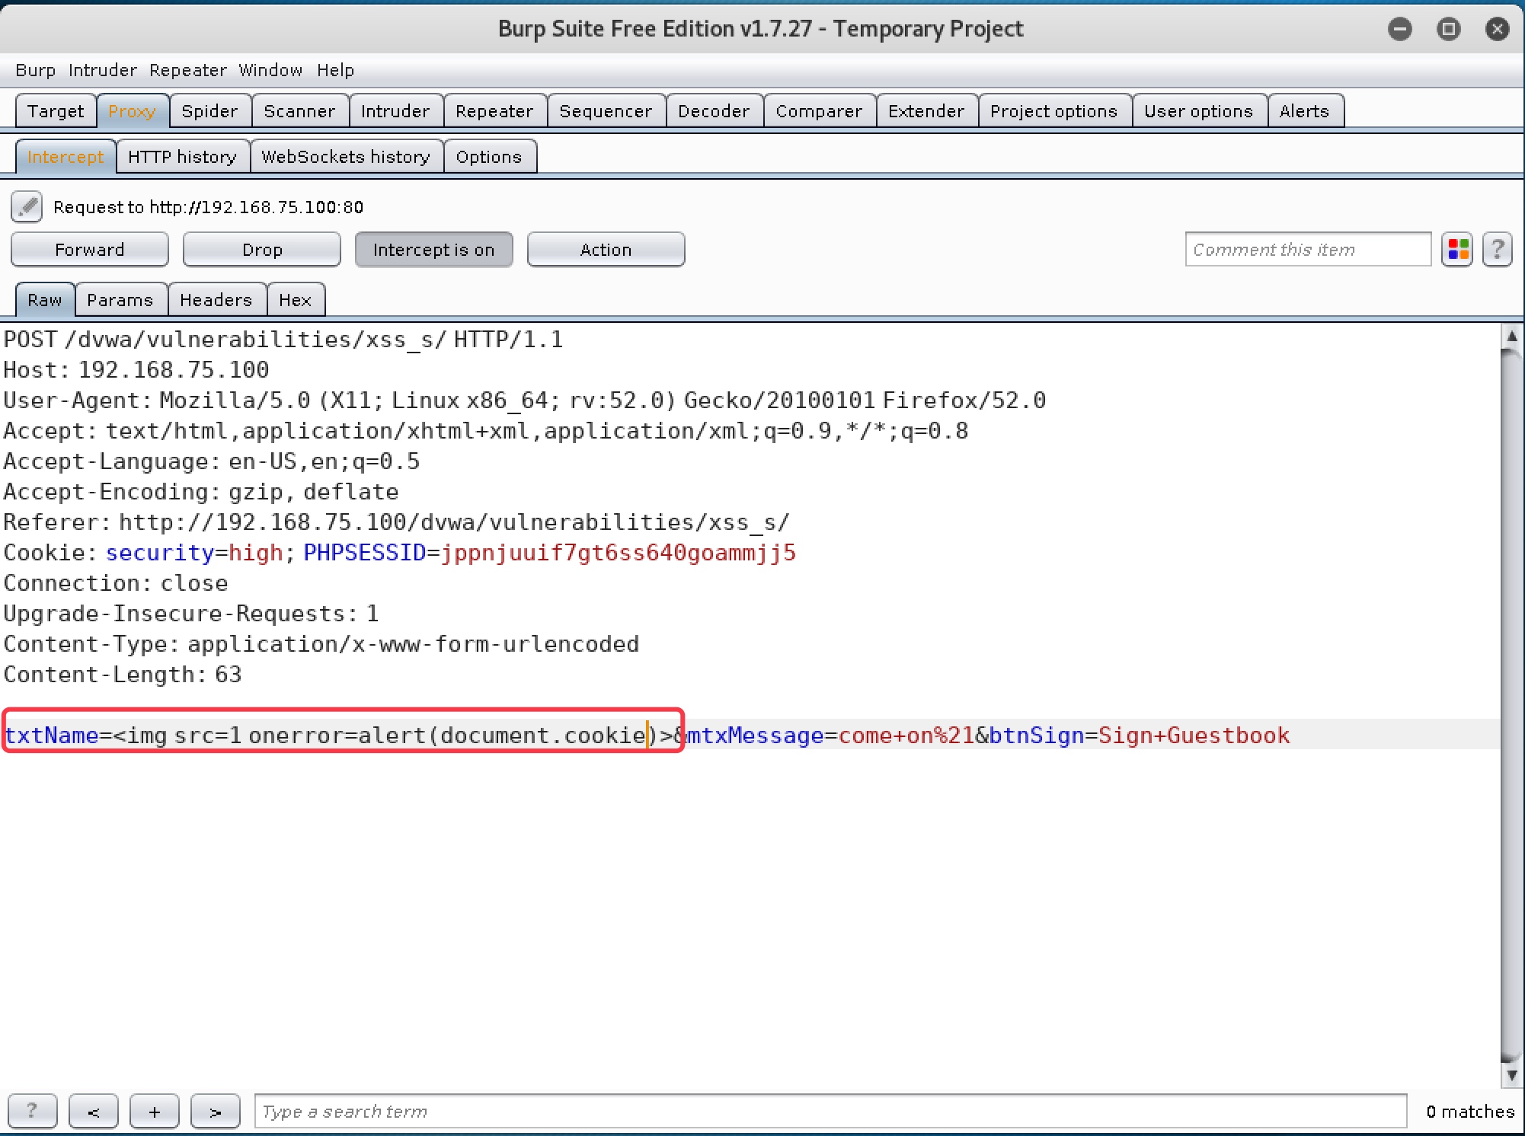Switch to the Spider tab

210,111
